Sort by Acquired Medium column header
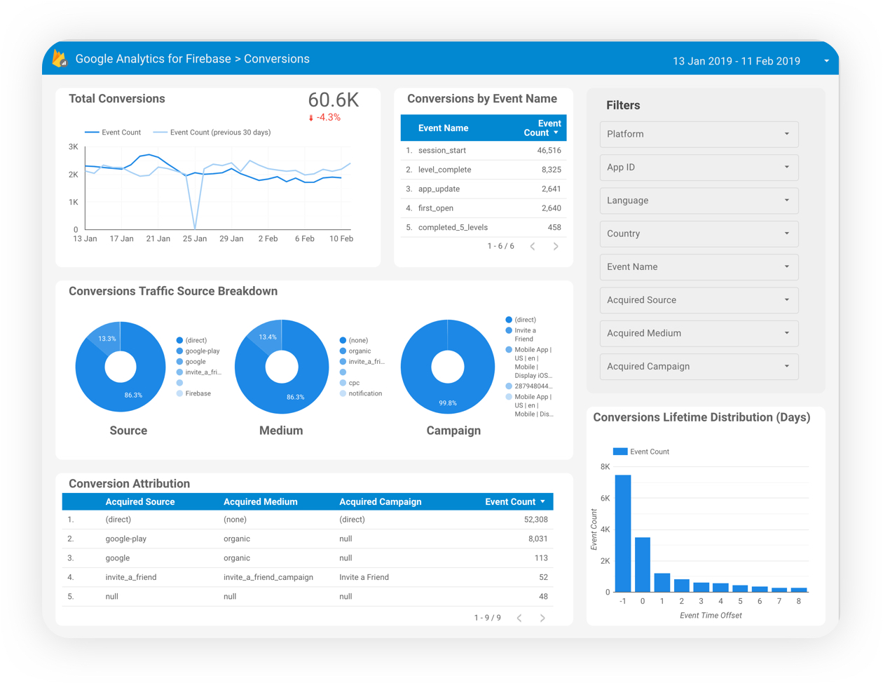 pyautogui.click(x=260, y=502)
